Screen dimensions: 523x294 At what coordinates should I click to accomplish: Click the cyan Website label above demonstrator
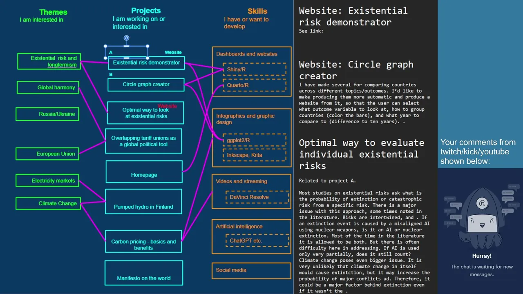173,52
